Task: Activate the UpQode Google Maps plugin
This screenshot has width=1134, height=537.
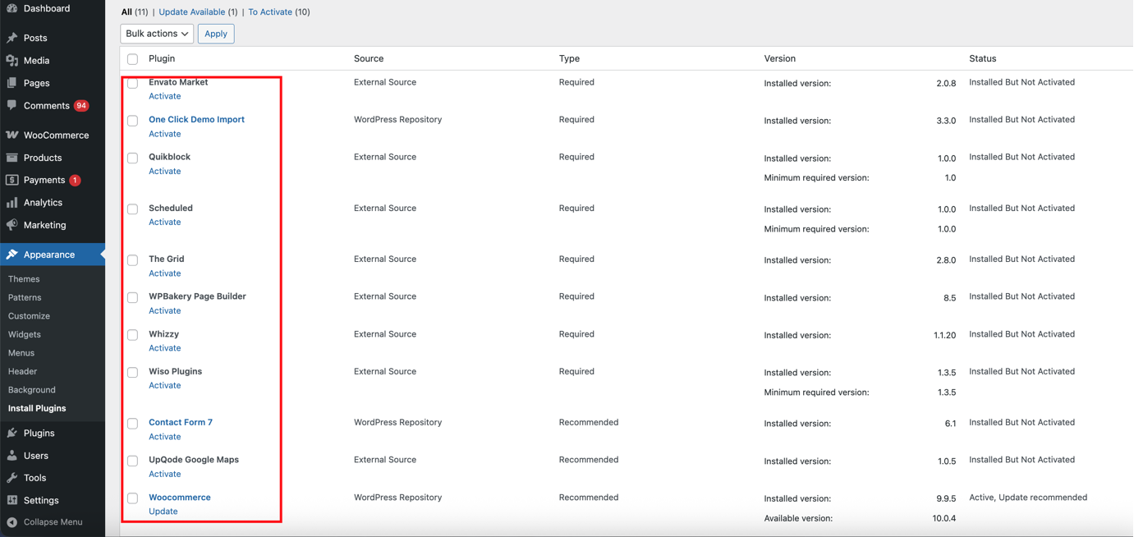Action: (x=165, y=475)
